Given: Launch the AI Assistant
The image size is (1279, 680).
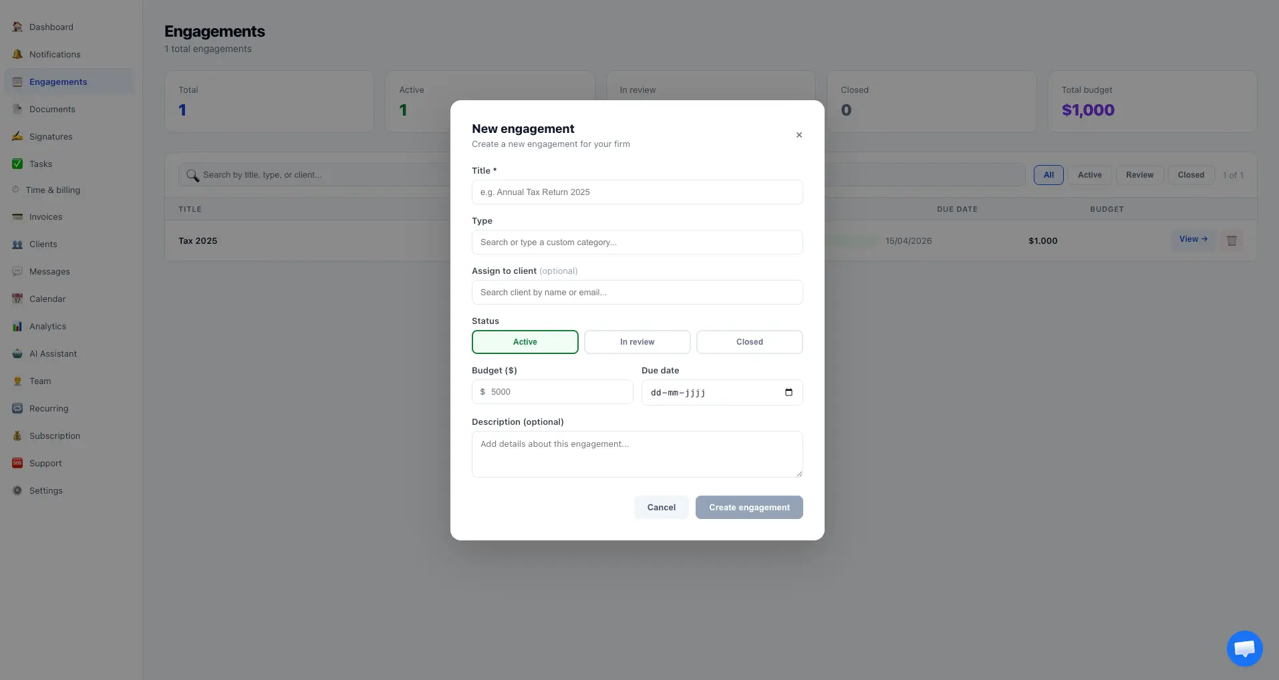Looking at the screenshot, I should (x=53, y=353).
